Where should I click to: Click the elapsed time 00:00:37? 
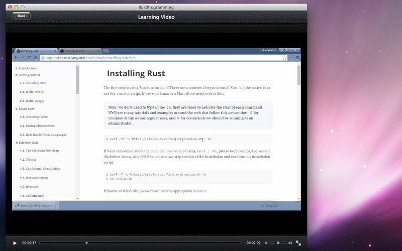tap(29, 243)
